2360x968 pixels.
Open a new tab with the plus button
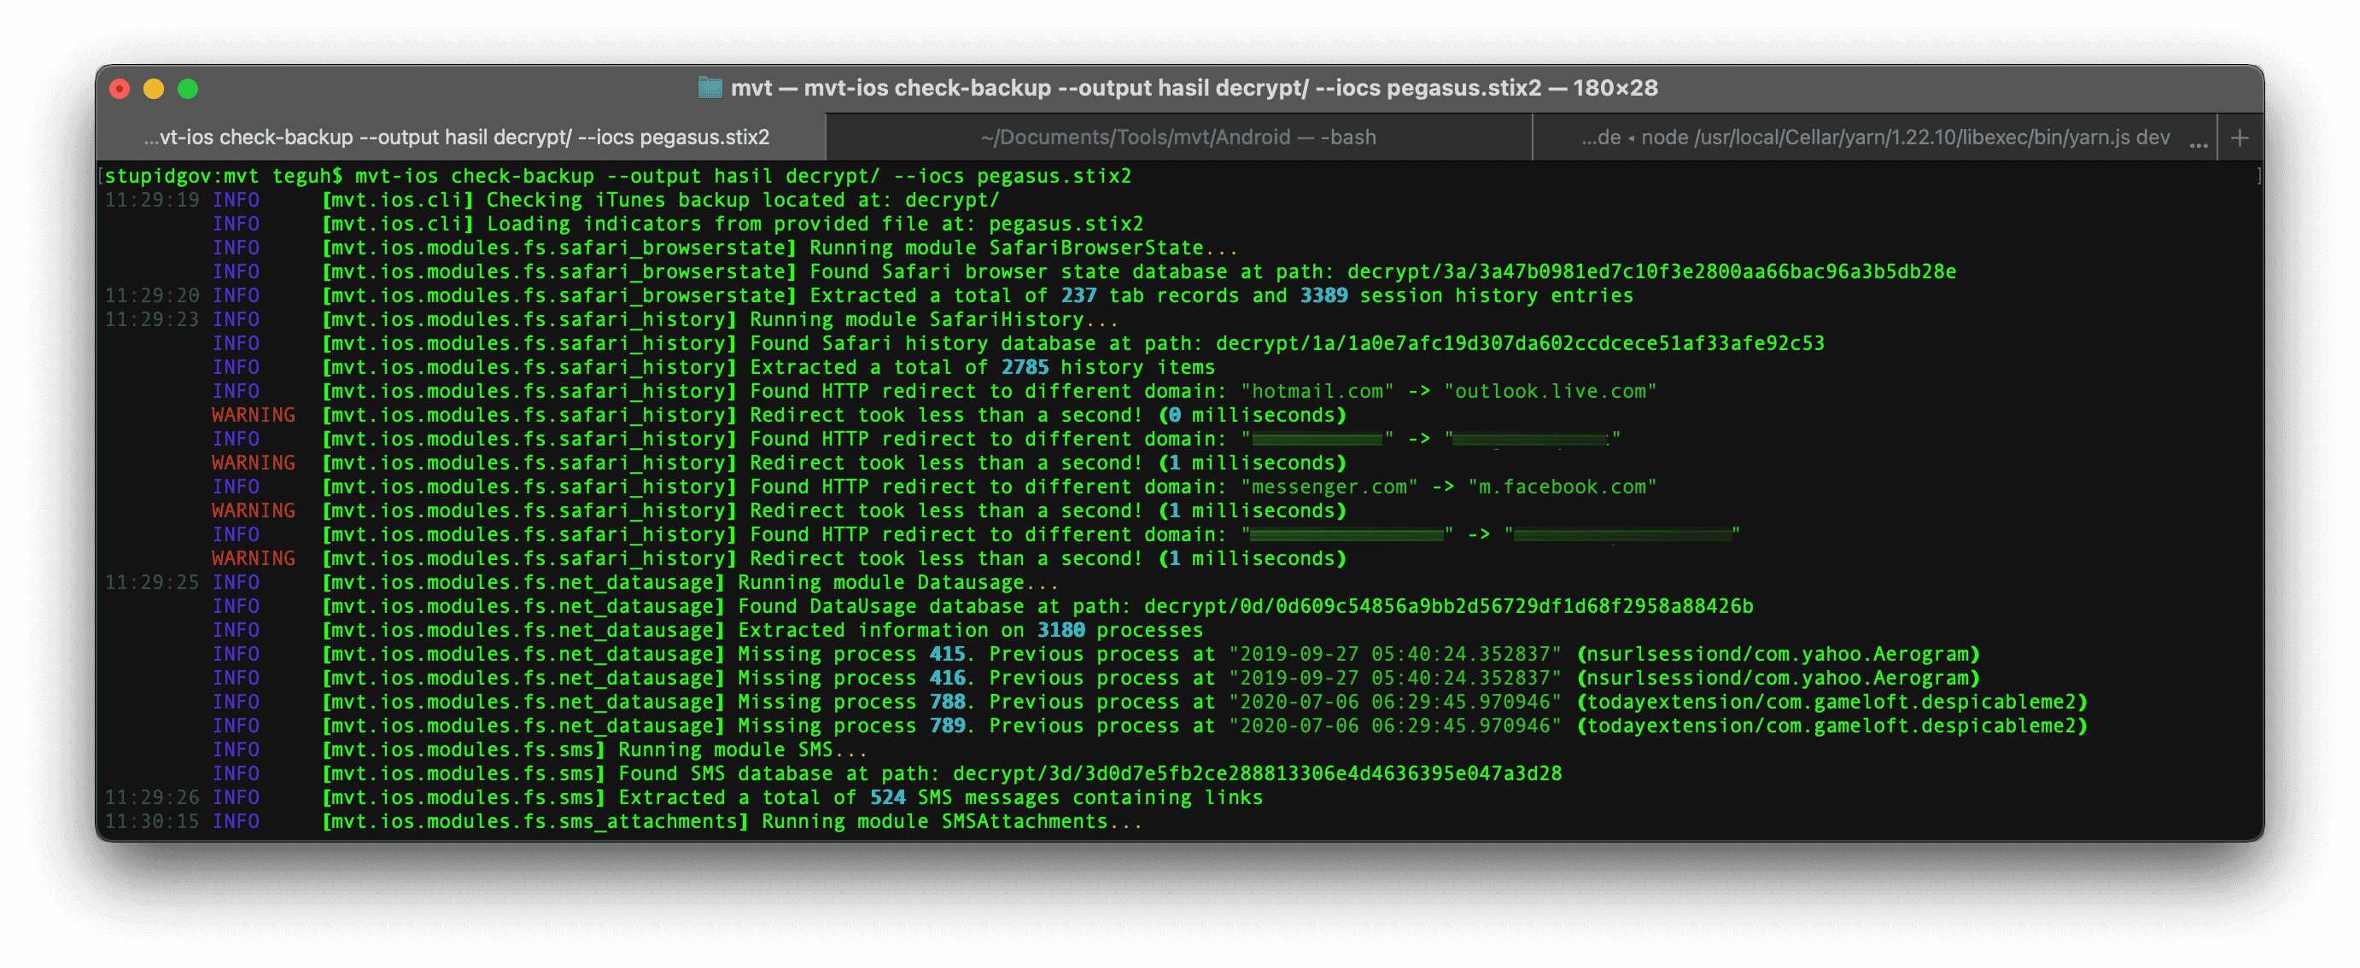[2239, 138]
